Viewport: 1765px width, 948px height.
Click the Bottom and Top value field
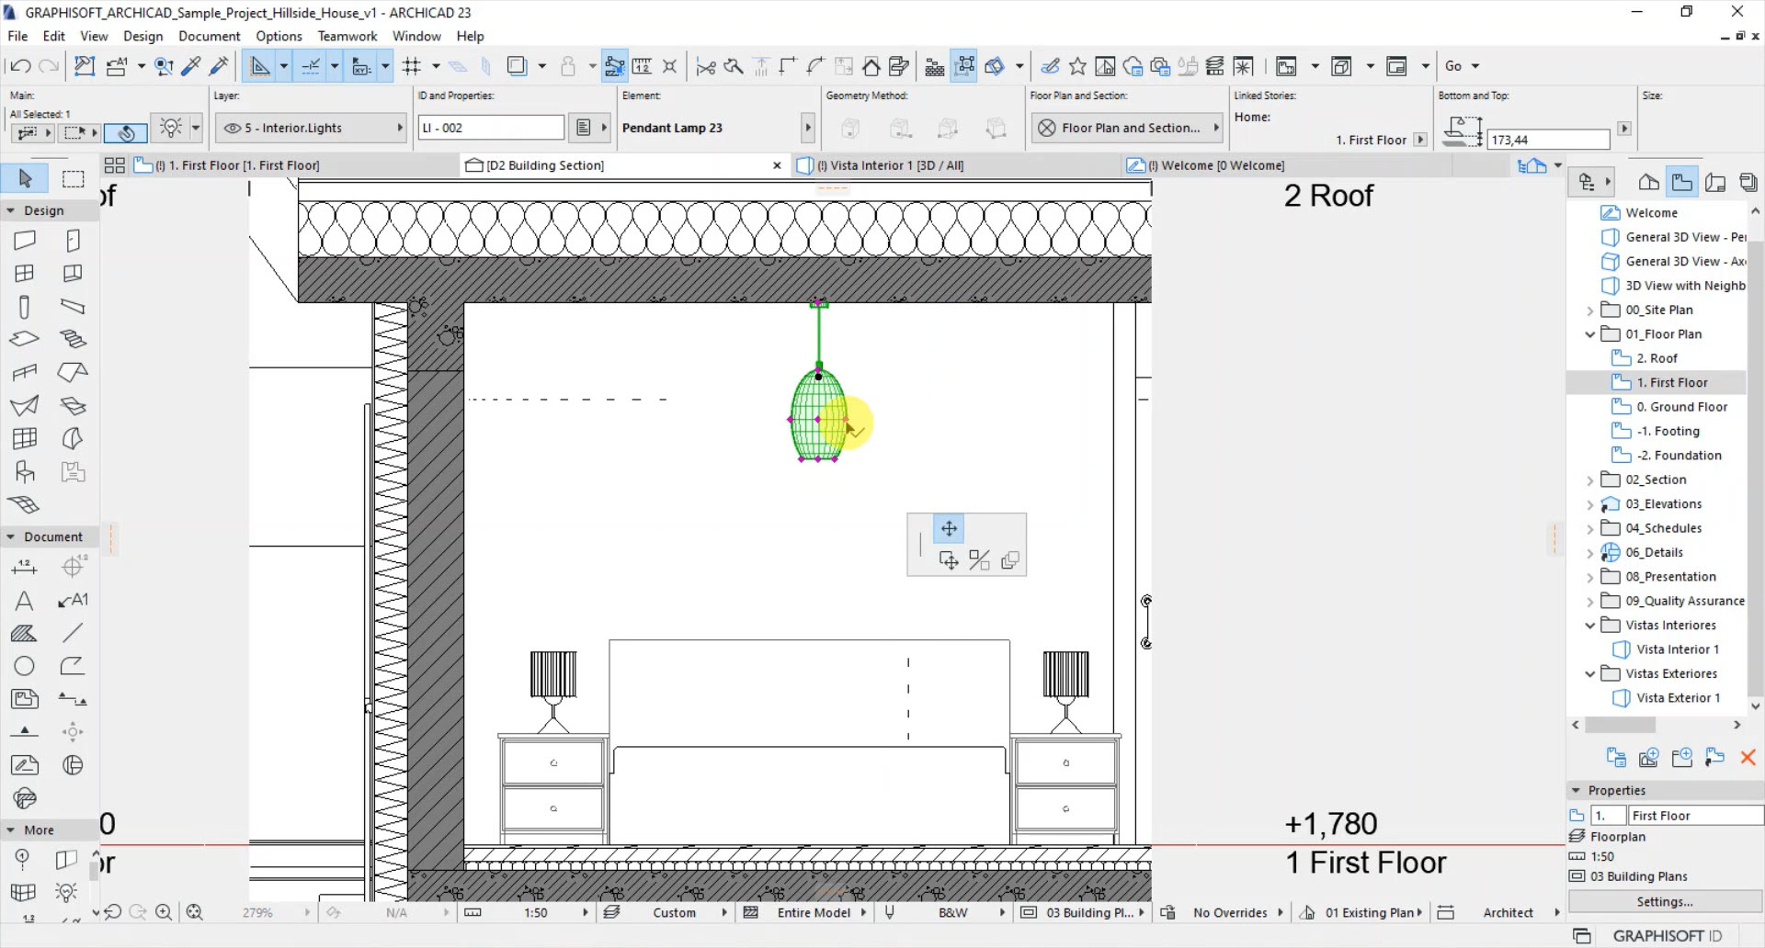point(1548,140)
